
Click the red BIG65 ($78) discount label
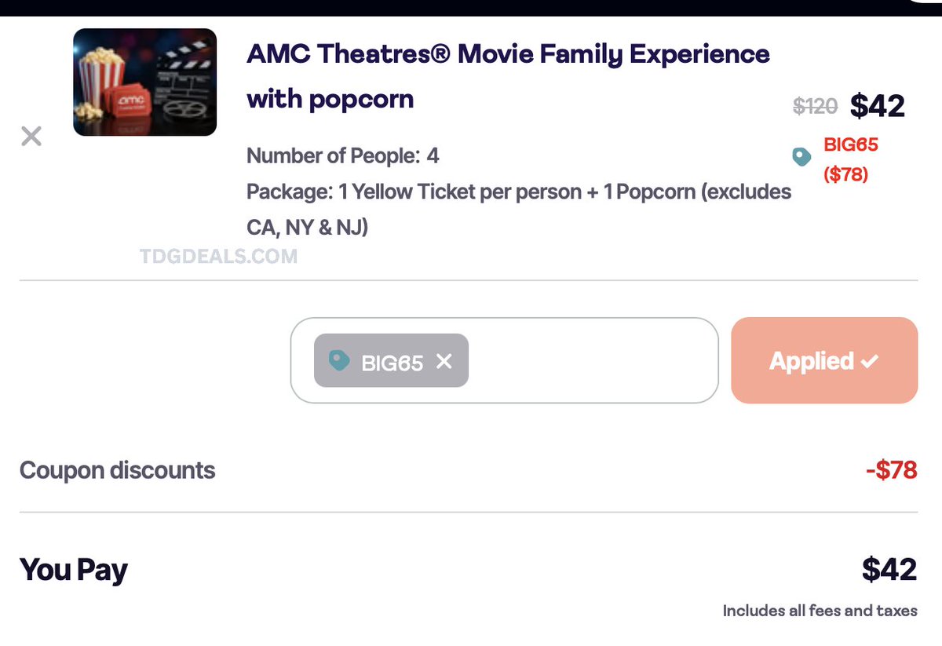click(850, 159)
